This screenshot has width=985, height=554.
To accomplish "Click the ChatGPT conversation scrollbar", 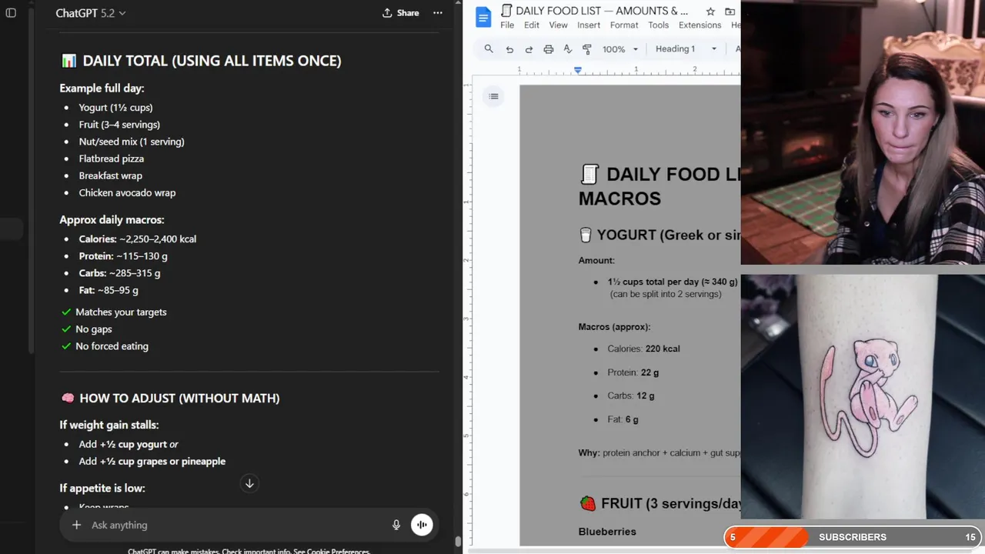I will pos(458,542).
